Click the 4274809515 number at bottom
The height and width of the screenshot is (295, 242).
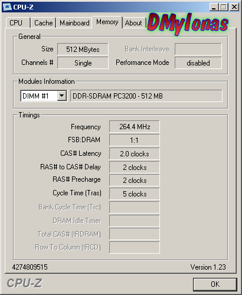click(x=30, y=267)
